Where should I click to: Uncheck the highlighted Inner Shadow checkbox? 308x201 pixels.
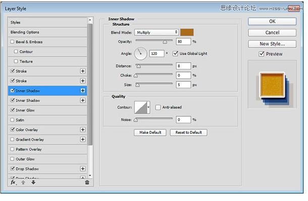[x=13, y=90]
